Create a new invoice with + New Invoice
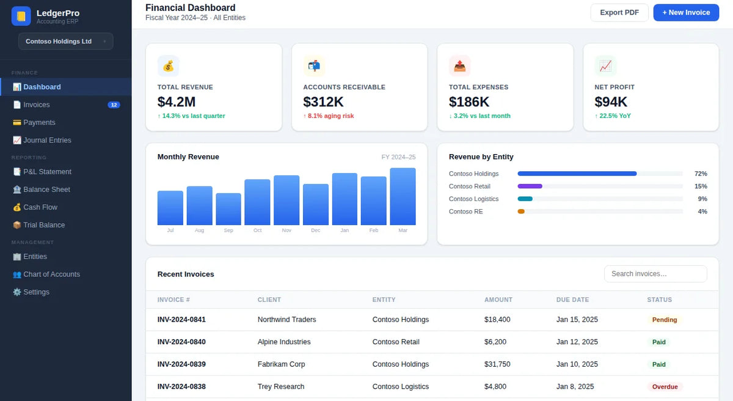The image size is (733, 401). pyautogui.click(x=686, y=12)
